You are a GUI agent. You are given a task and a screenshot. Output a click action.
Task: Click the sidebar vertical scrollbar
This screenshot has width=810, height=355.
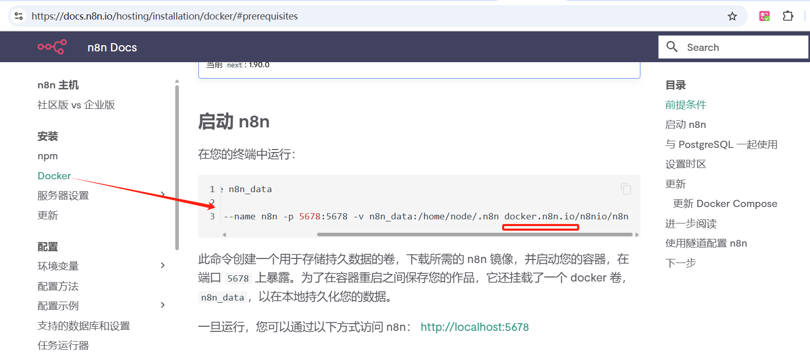click(x=177, y=167)
